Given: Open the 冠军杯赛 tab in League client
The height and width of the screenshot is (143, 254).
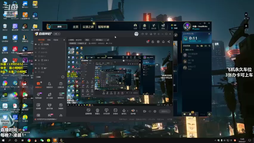Looking at the screenshot, I should 104,27.
